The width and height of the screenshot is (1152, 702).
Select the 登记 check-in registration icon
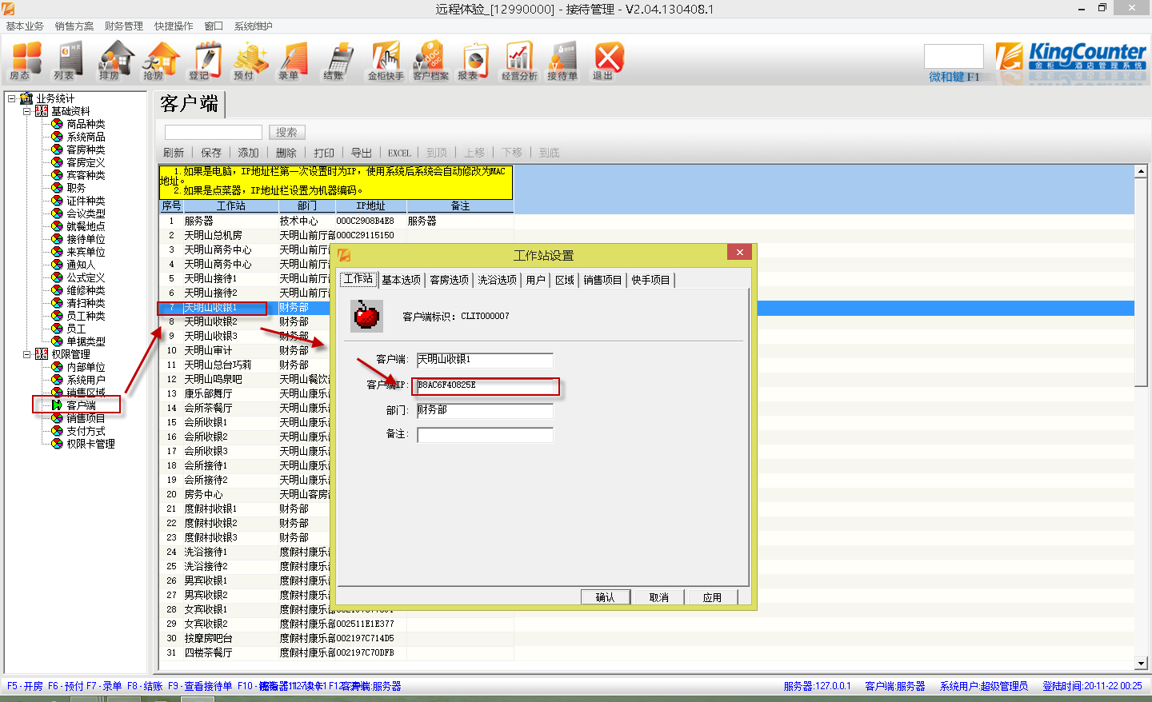pyautogui.click(x=205, y=61)
